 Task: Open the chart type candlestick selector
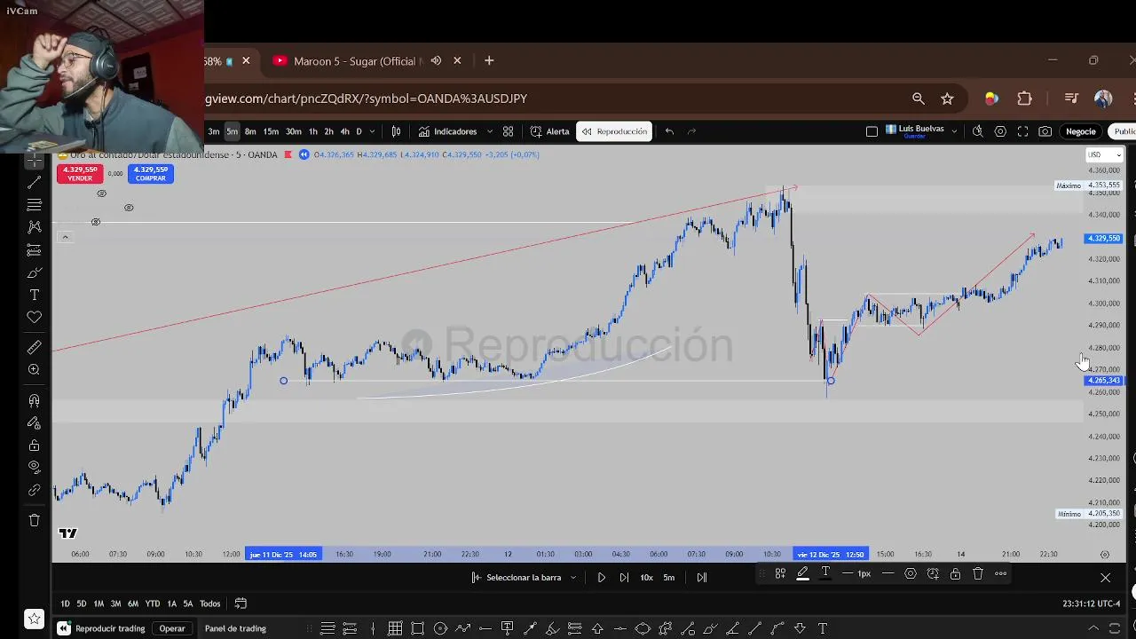point(396,131)
